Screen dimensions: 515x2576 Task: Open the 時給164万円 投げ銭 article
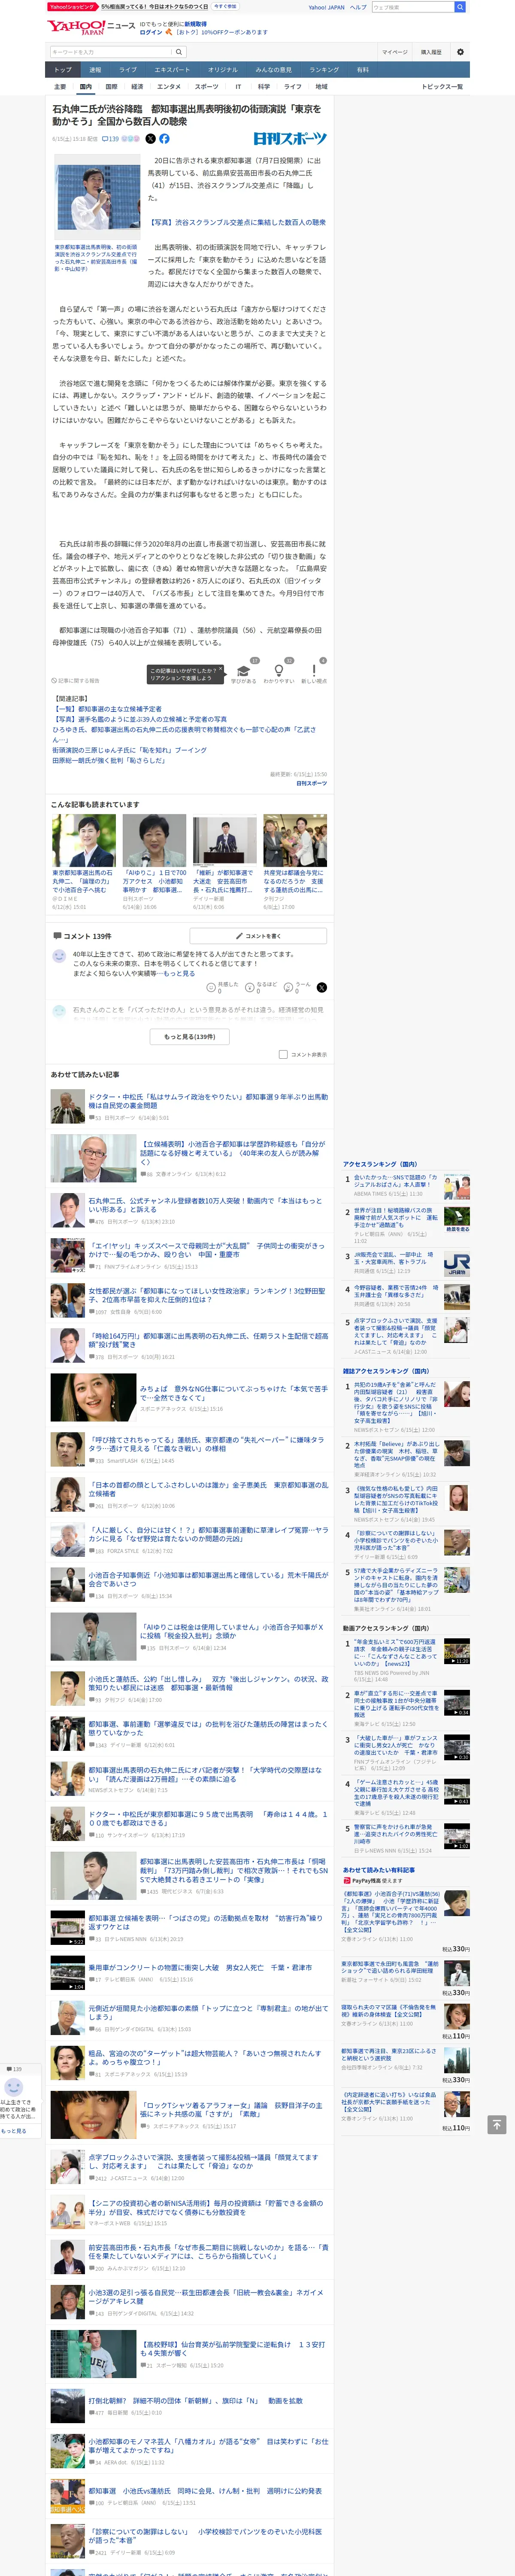[x=208, y=1339]
